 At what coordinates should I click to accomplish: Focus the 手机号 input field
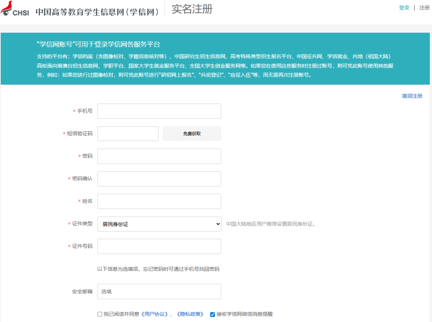tap(159, 111)
